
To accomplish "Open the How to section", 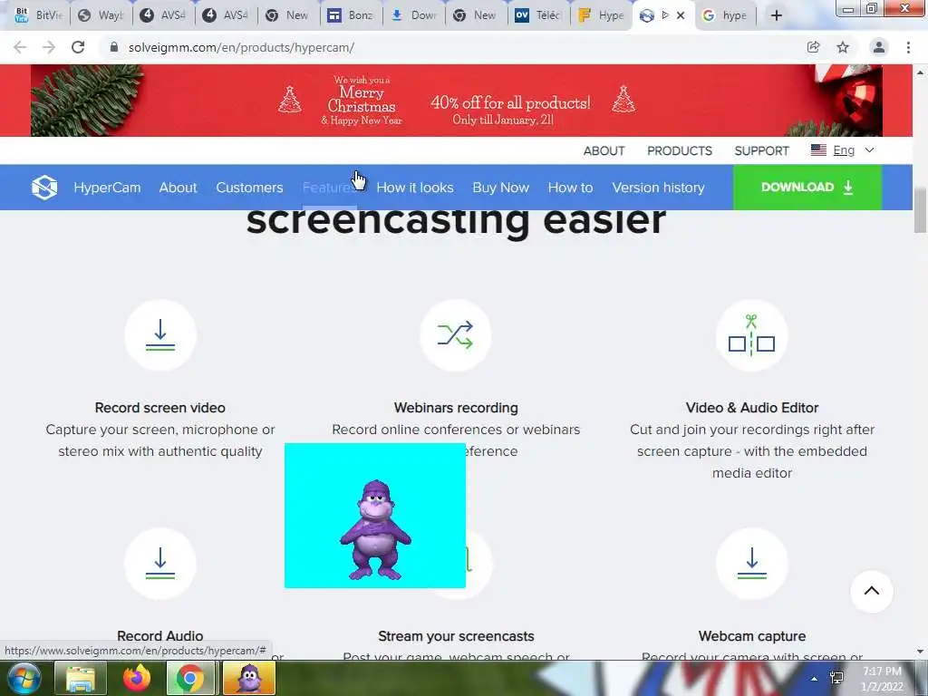I will [x=571, y=188].
